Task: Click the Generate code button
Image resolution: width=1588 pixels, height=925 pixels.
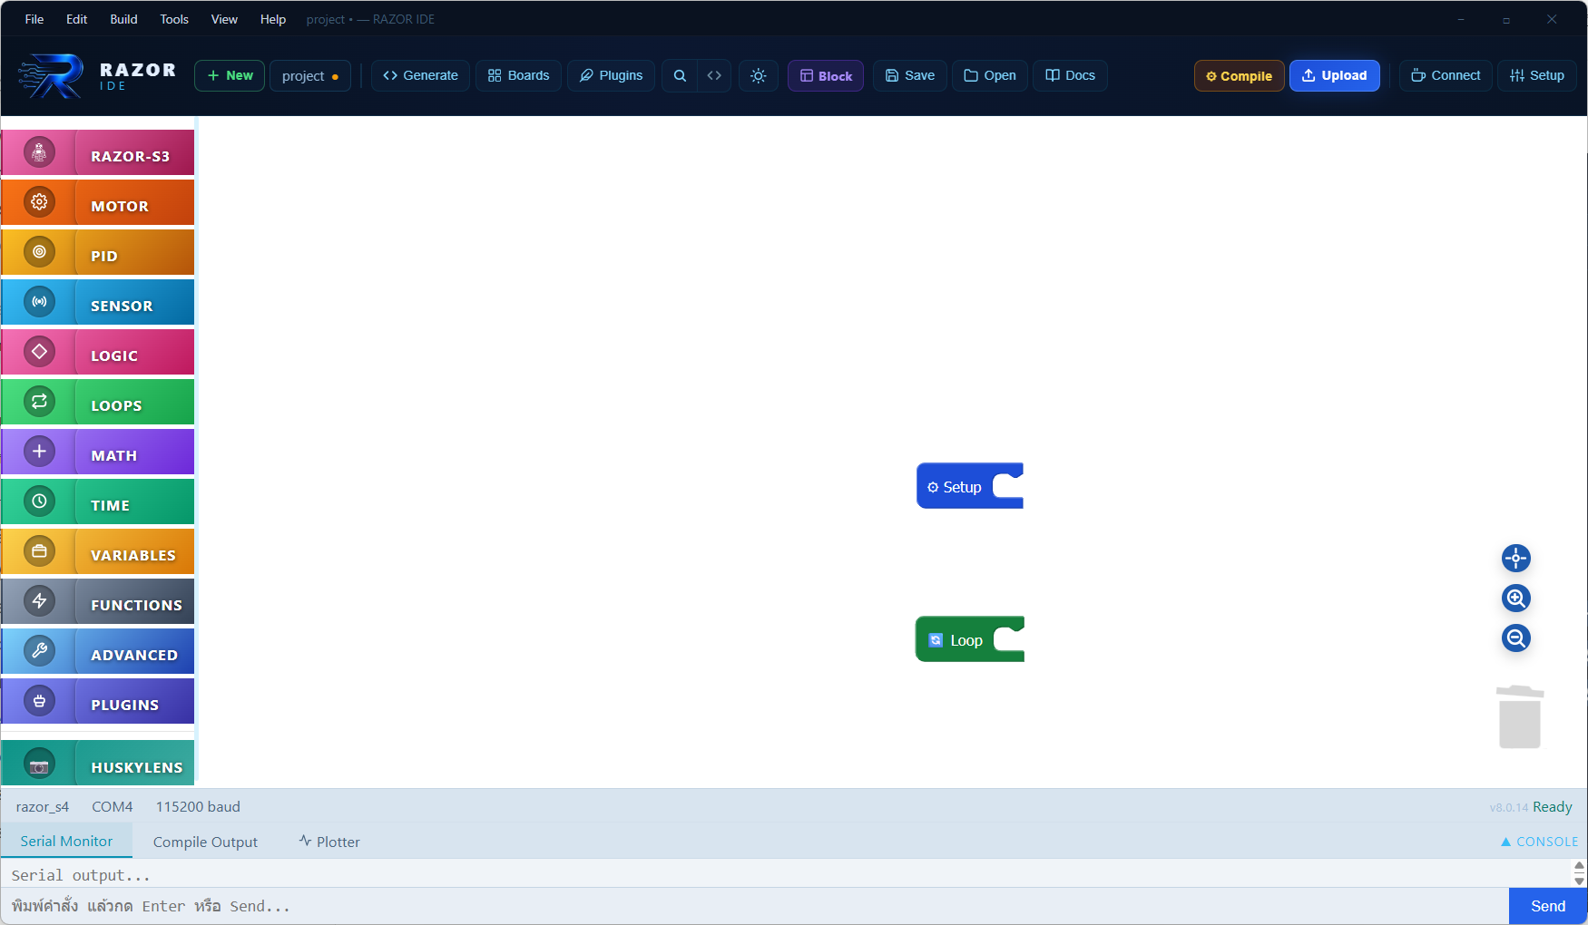Action: click(x=420, y=75)
